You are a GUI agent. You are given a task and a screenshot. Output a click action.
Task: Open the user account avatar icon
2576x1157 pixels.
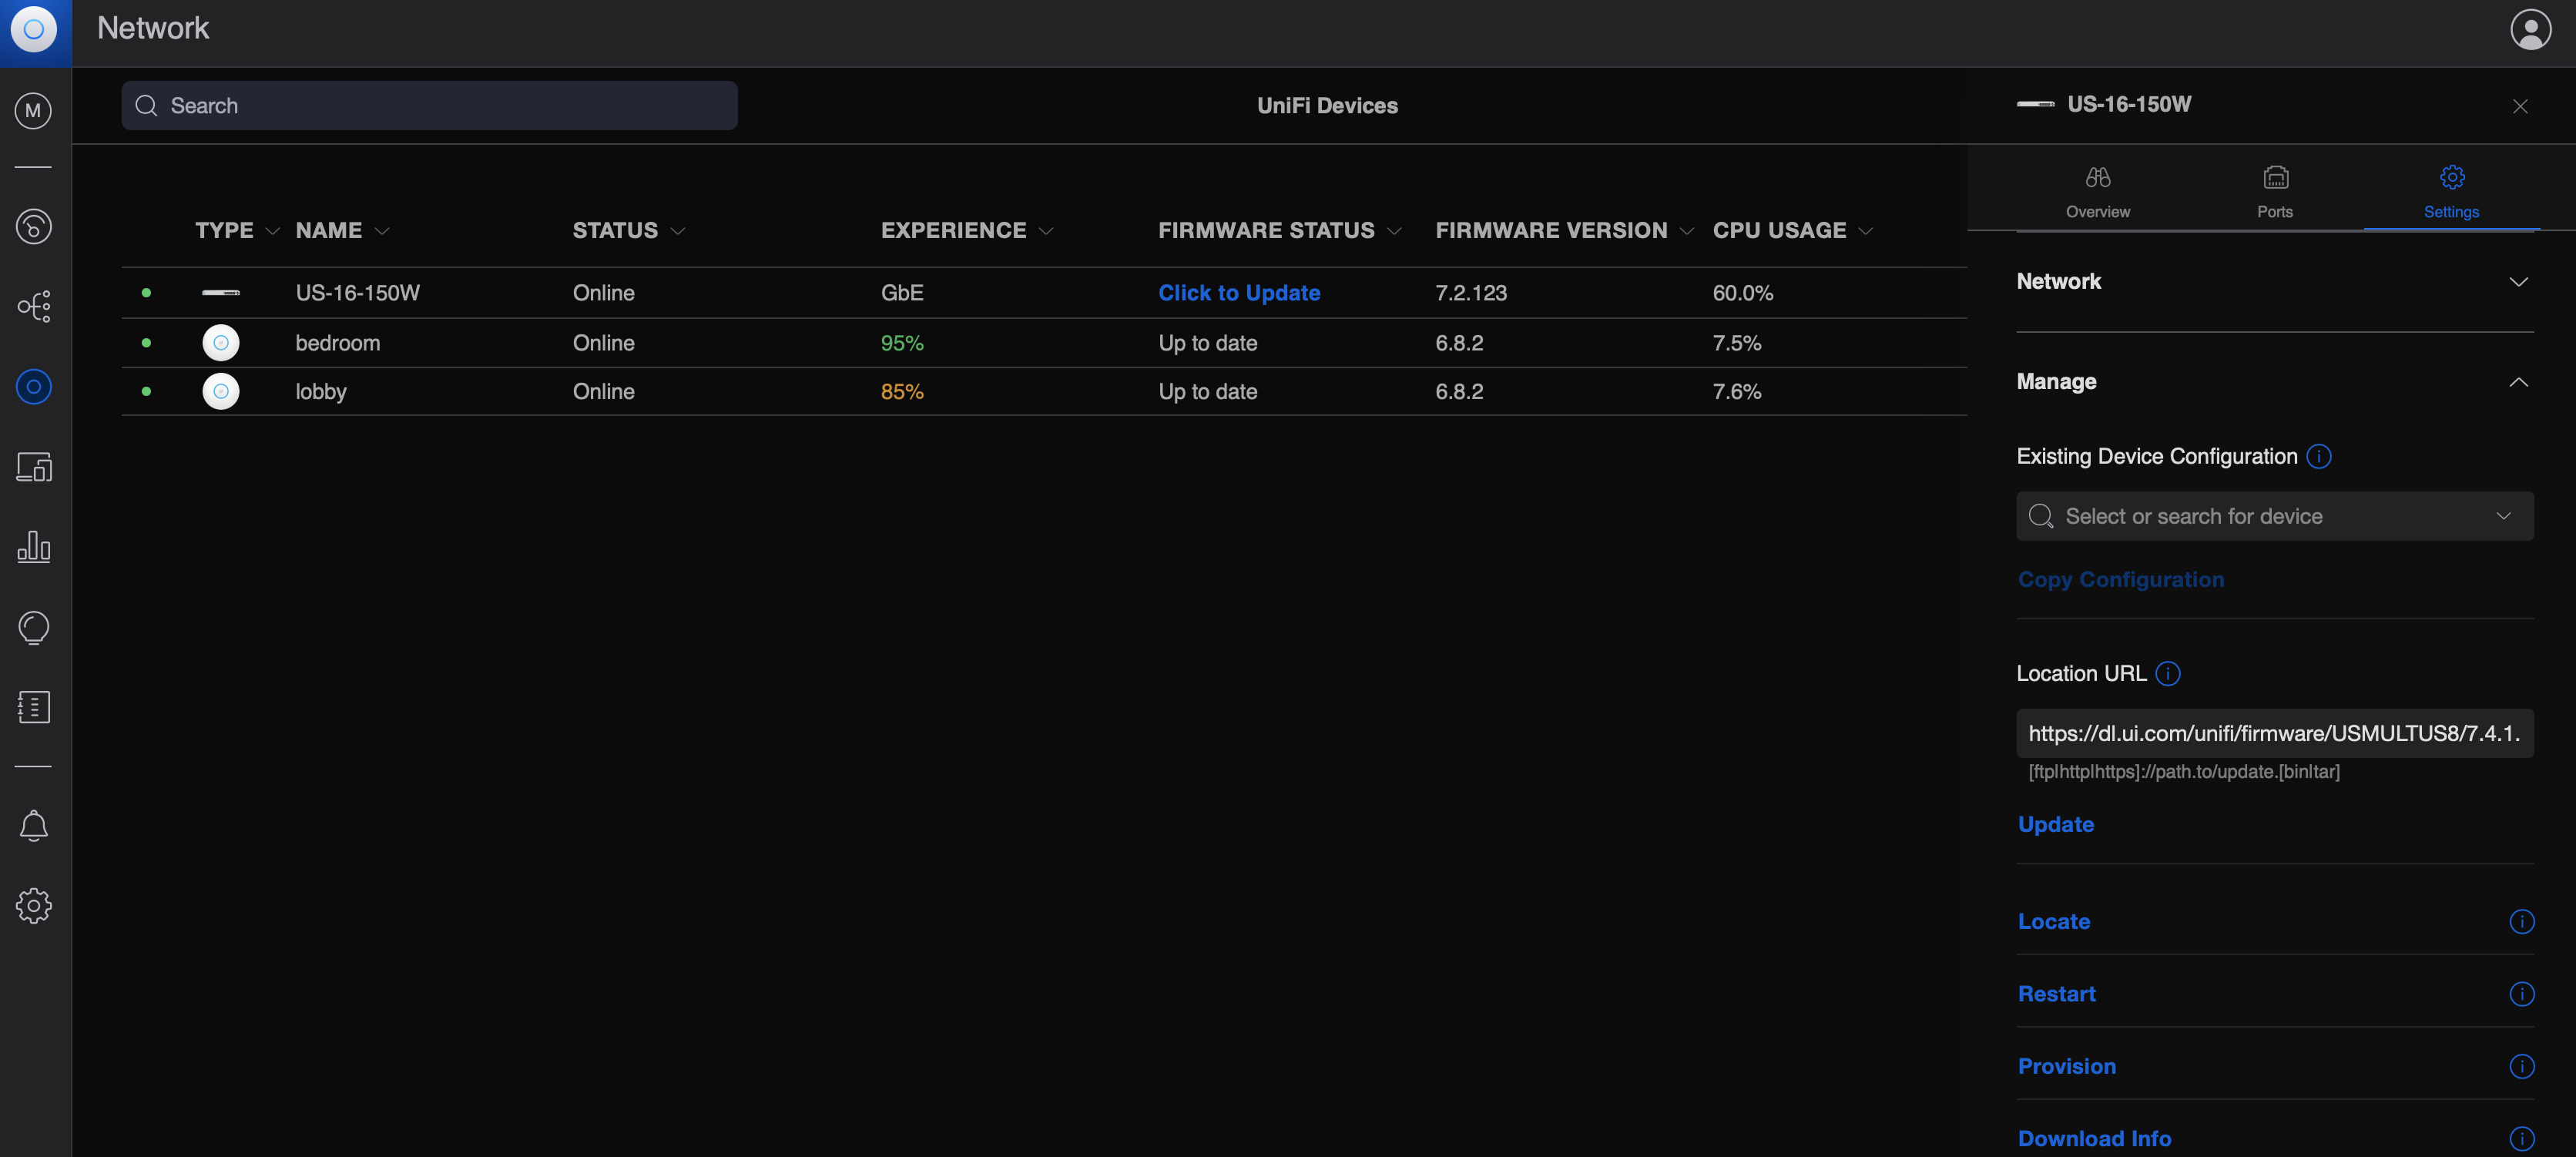tap(2530, 30)
